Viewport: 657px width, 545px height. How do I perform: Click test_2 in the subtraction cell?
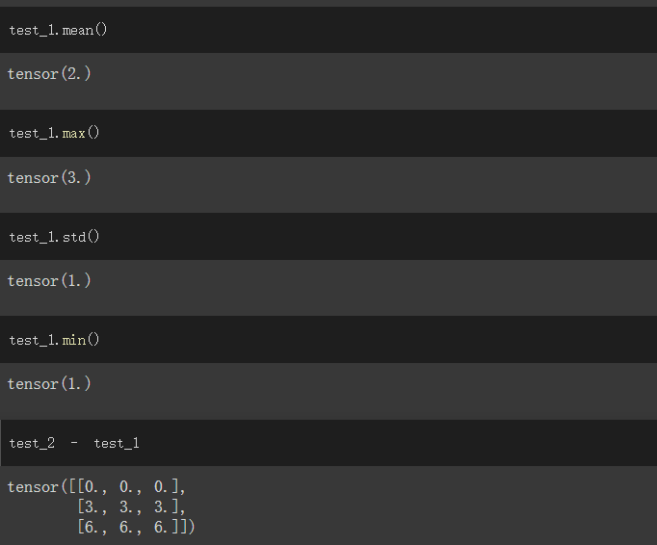(x=32, y=443)
